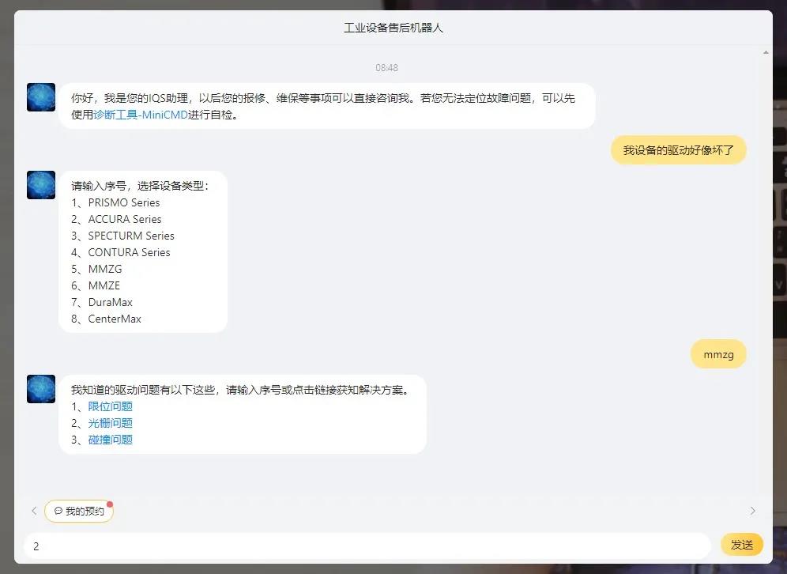Open the 诊断工具-MiniCMD link

point(141,115)
